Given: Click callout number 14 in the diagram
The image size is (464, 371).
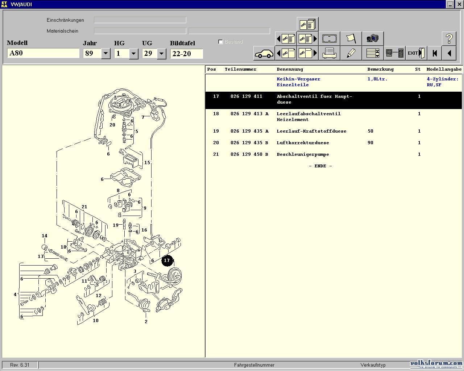Looking at the screenshot, I should [44, 236].
